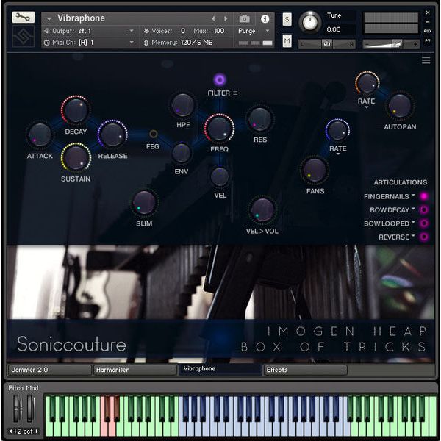Image resolution: width=441 pixels, height=441 pixels.
Task: Go to next instrument preset arrow
Action: (226, 18)
